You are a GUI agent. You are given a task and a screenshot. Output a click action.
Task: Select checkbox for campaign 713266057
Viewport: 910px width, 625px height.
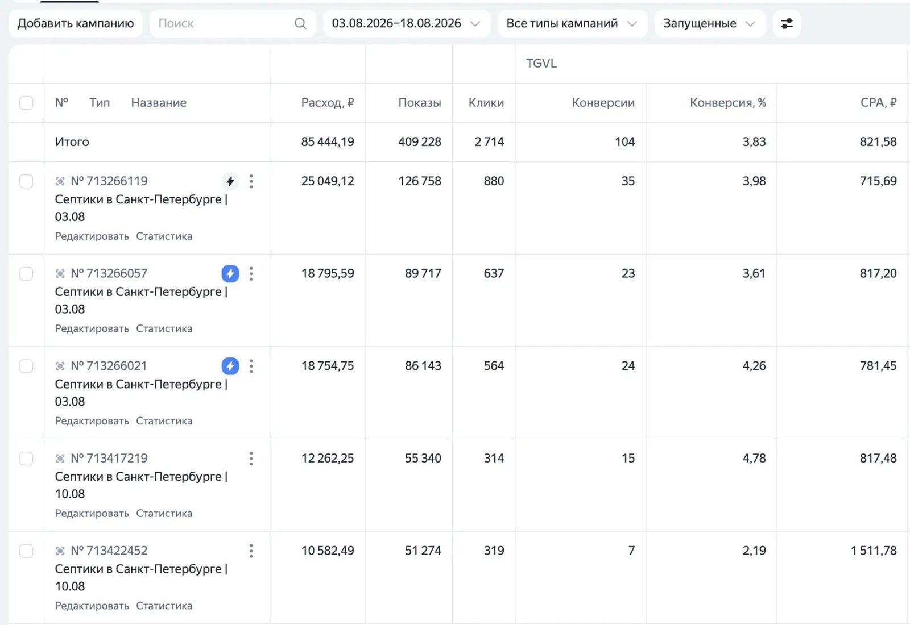(26, 274)
